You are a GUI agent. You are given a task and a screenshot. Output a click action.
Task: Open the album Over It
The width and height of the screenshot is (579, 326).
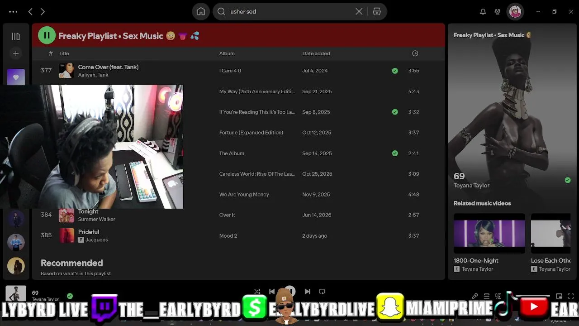tap(227, 215)
